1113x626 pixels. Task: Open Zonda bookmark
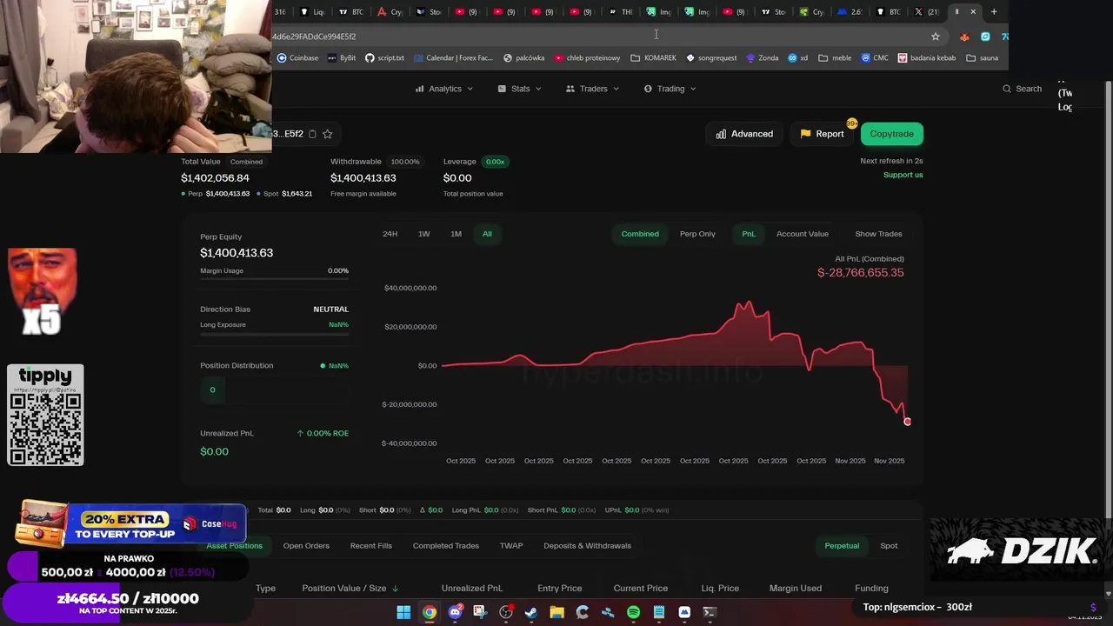pos(762,58)
